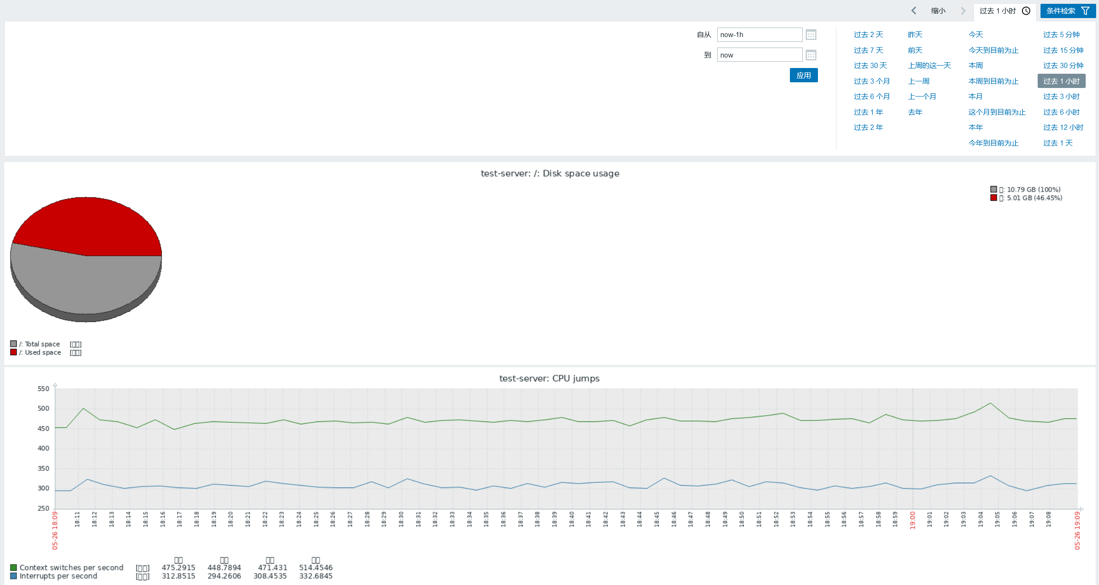Choose the 过去 7 天 range link
1099x585 pixels.
[868, 50]
